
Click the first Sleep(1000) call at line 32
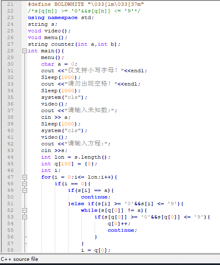61,77
